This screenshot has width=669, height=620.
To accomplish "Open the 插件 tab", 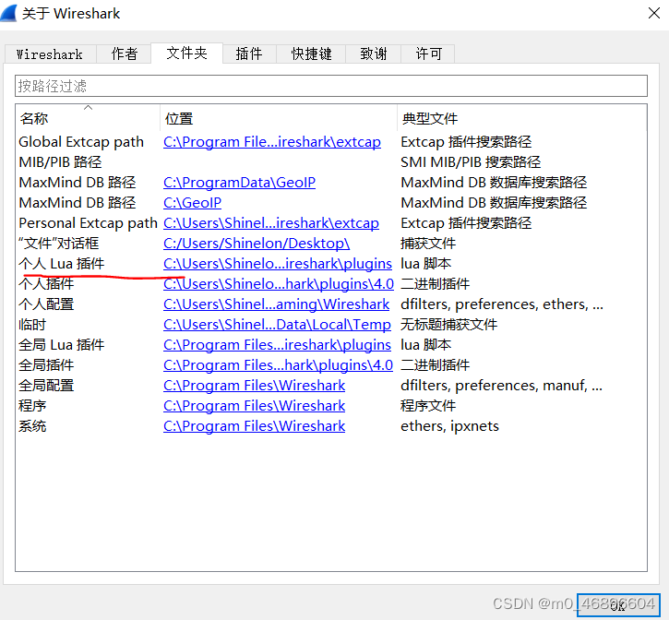I will (249, 54).
